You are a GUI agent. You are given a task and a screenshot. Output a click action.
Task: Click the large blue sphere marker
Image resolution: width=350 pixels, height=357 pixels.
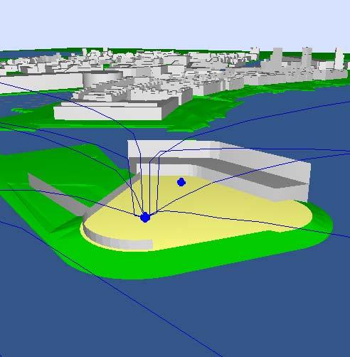point(145,217)
